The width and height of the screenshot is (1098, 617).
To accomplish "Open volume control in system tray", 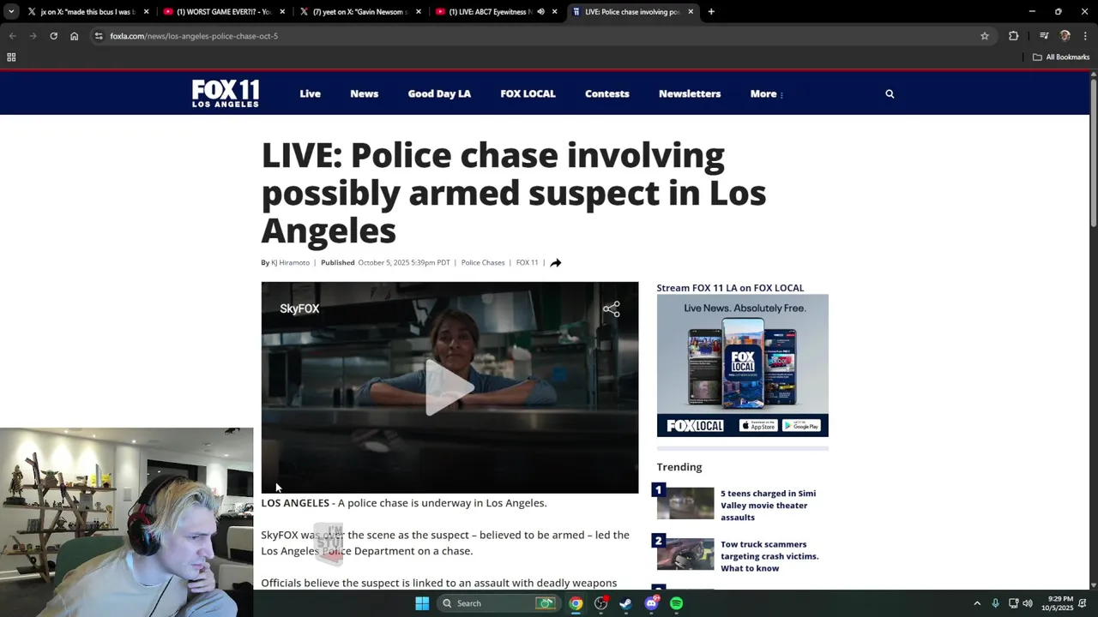I will coord(1028,603).
